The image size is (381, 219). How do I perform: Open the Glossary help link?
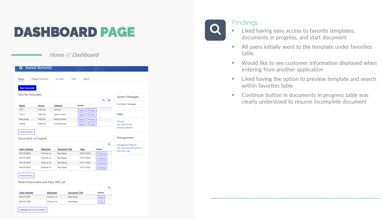pos(121,121)
